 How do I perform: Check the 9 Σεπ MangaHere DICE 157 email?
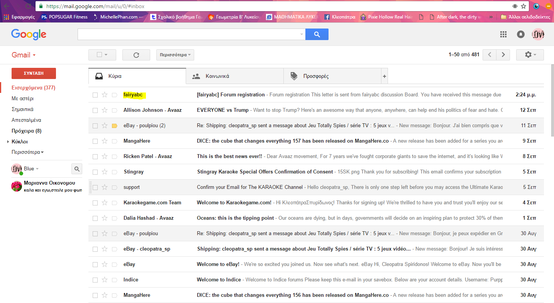tap(95, 141)
